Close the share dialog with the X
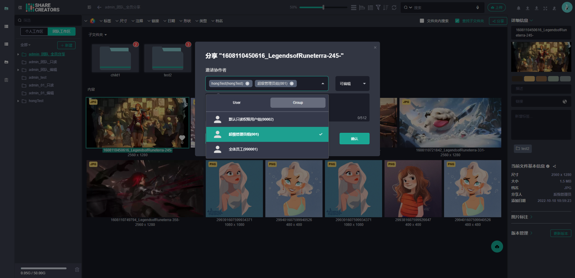Viewport: 575px width, 278px height. (x=375, y=48)
